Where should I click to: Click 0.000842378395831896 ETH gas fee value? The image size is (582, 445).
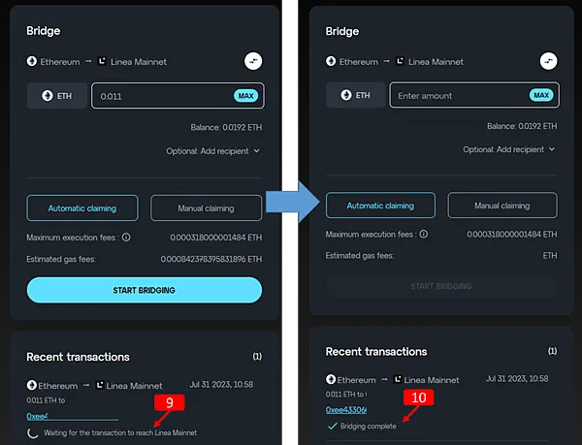click(211, 259)
